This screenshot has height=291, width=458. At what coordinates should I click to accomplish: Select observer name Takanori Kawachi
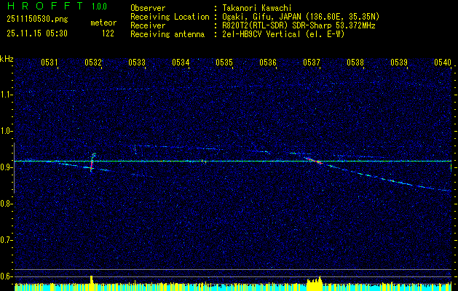coord(257,8)
